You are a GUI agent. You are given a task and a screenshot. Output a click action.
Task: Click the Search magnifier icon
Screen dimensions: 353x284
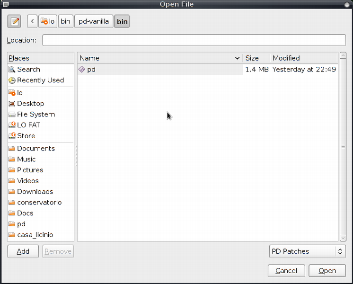pyautogui.click(x=12, y=70)
